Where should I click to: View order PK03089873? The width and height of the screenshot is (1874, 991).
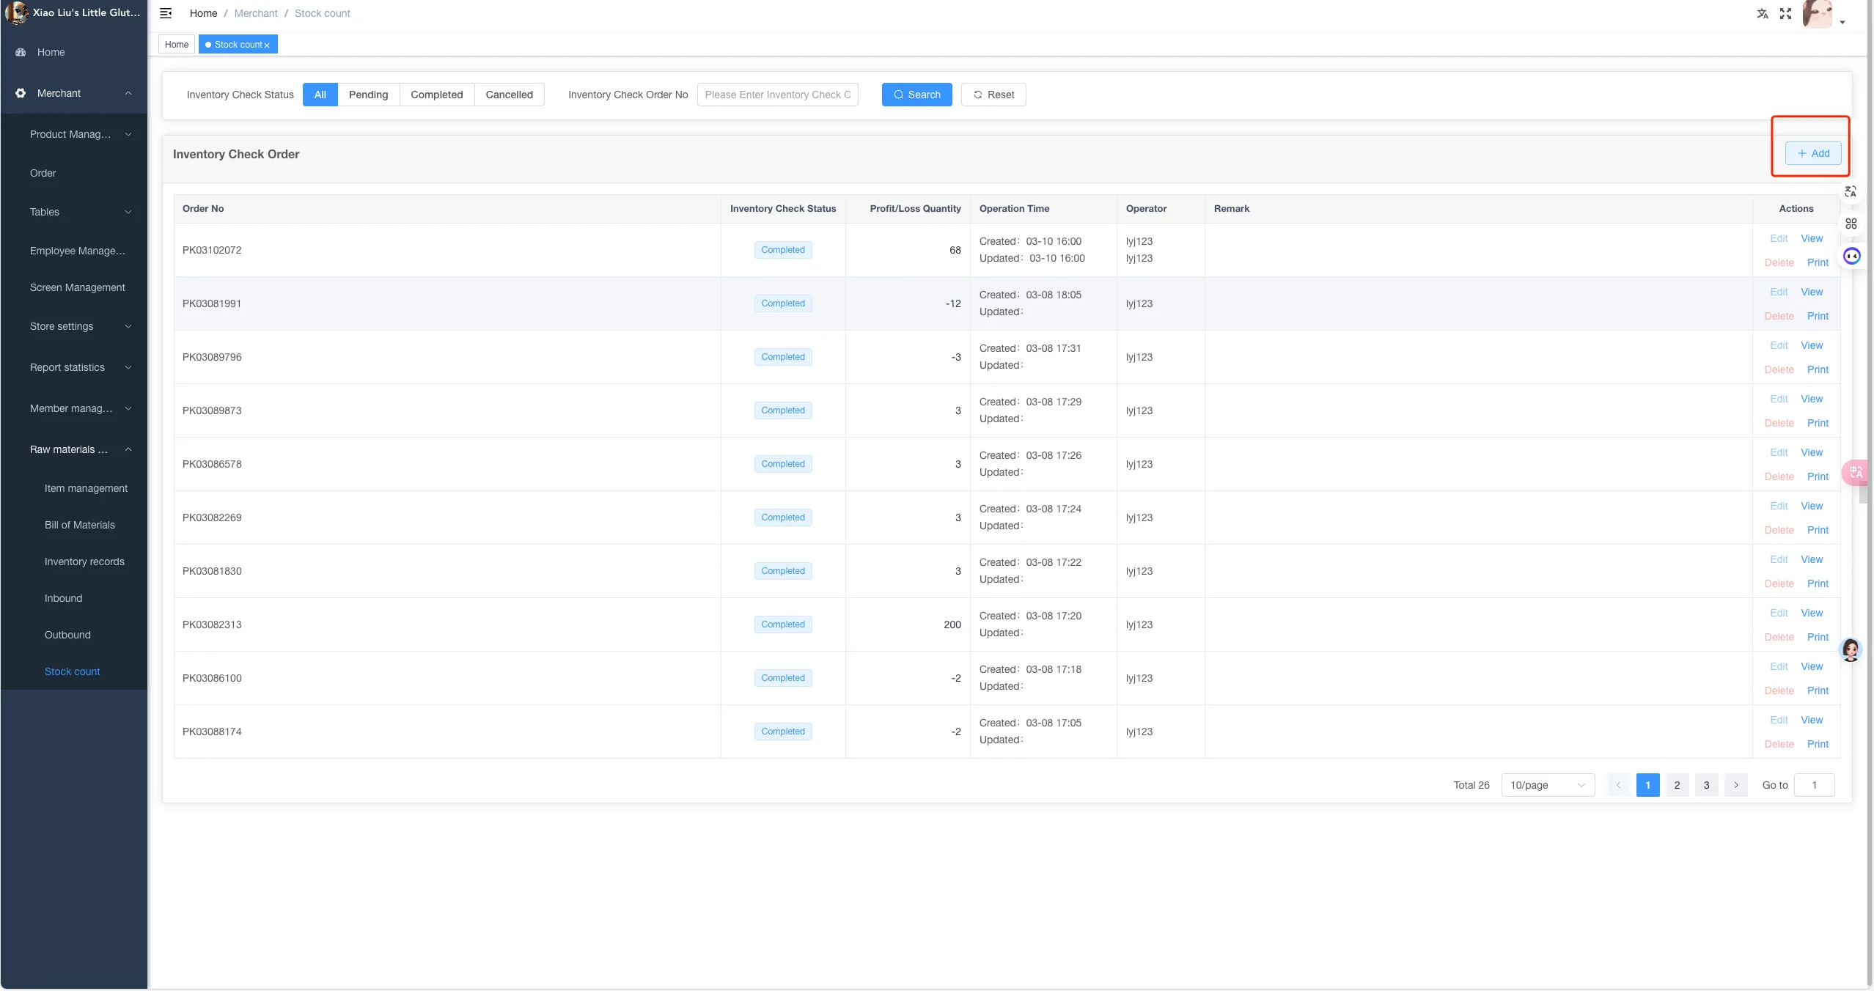coord(1811,399)
